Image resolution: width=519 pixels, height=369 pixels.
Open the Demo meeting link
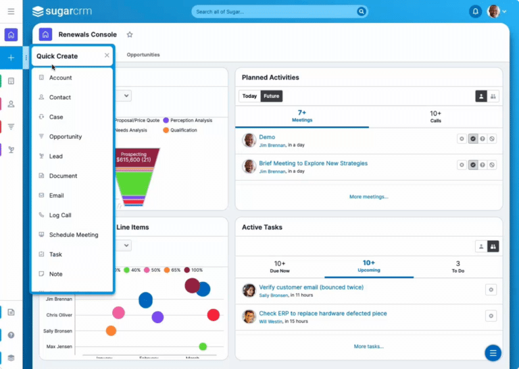(267, 137)
